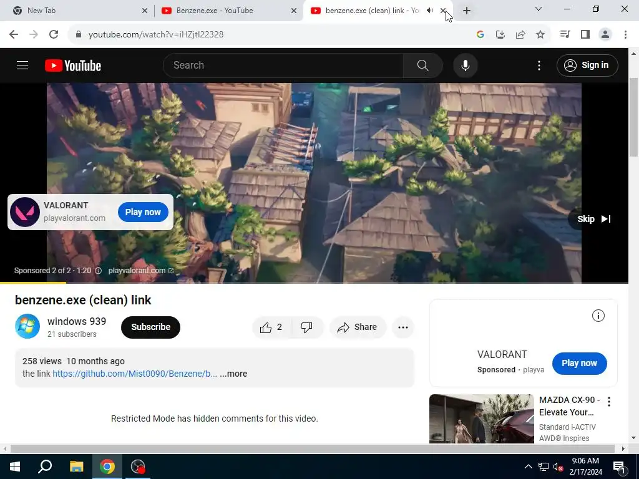This screenshot has width=639, height=479.
Task: Click the vertical page scrollbar
Action: pyautogui.click(x=633, y=117)
